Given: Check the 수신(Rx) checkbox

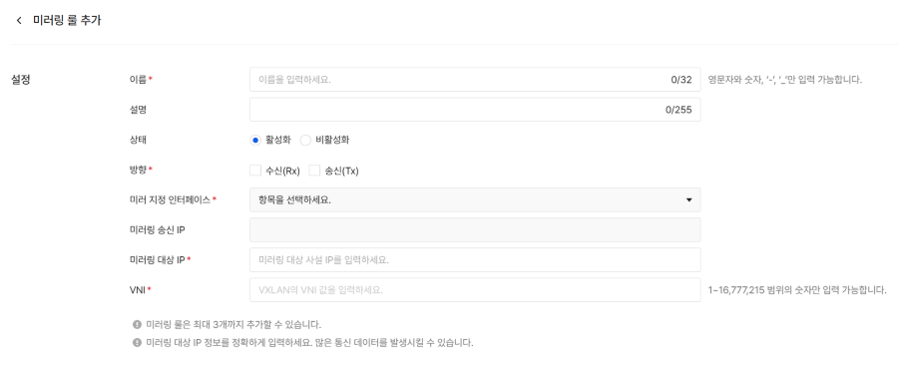Looking at the screenshot, I should [x=255, y=170].
